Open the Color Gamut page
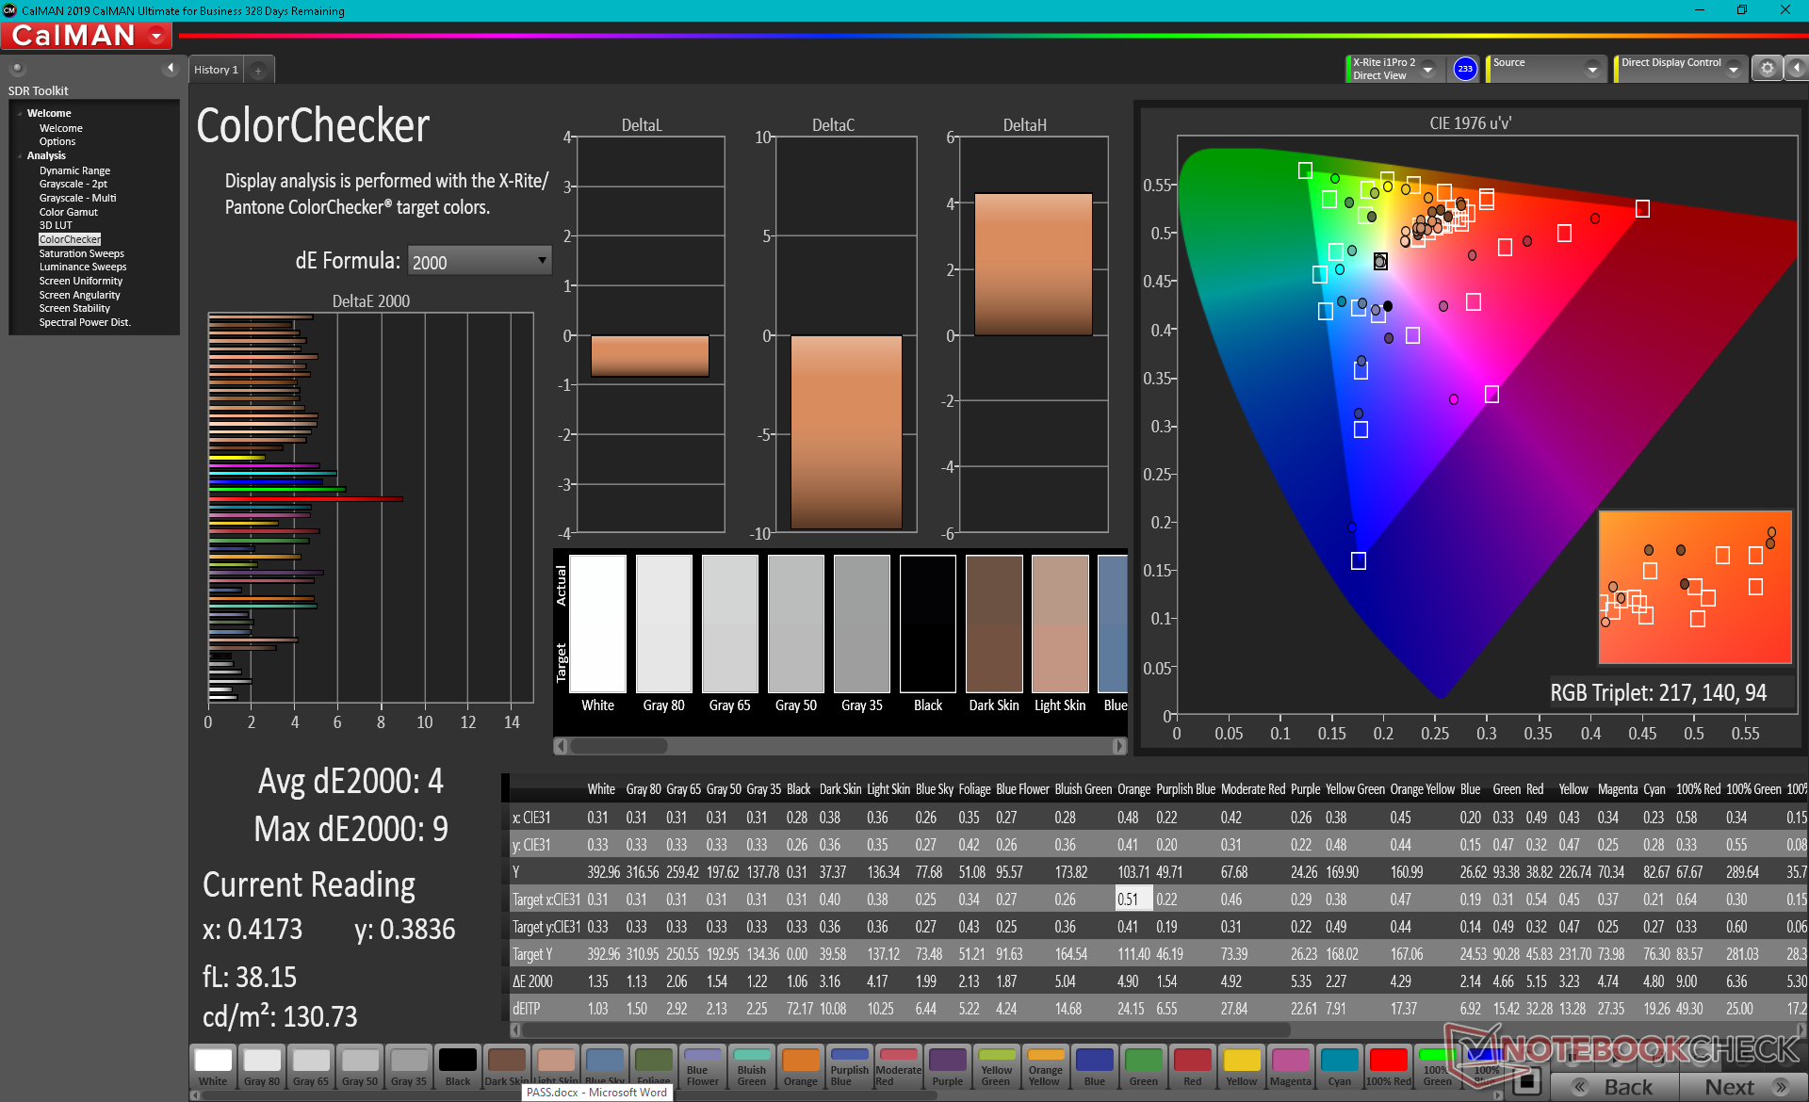This screenshot has width=1809, height=1102. coord(68,212)
